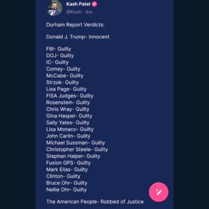Click 'The American People- Robbed of Justice' line

click(95, 202)
